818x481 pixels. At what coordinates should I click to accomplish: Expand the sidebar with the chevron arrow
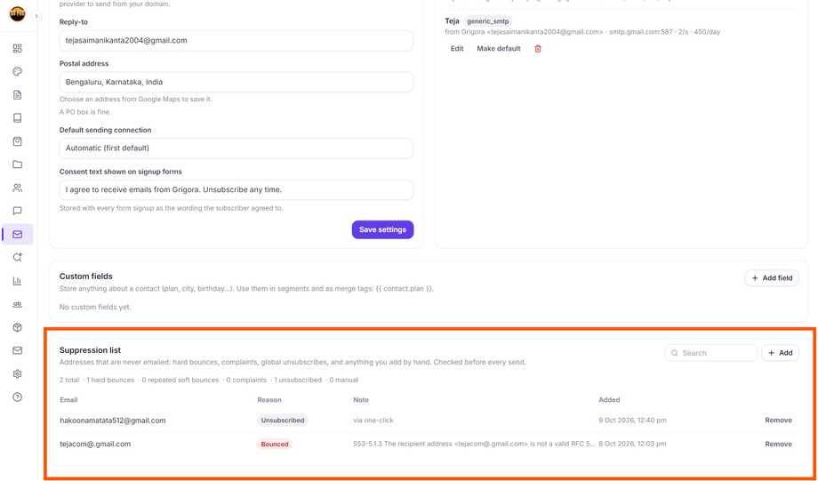click(36, 16)
